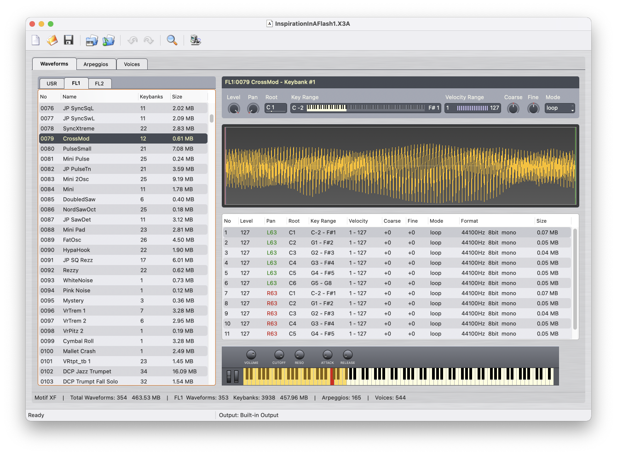The width and height of the screenshot is (617, 455).
Task: Click the computer and keyboard device icon
Action: tap(196, 40)
